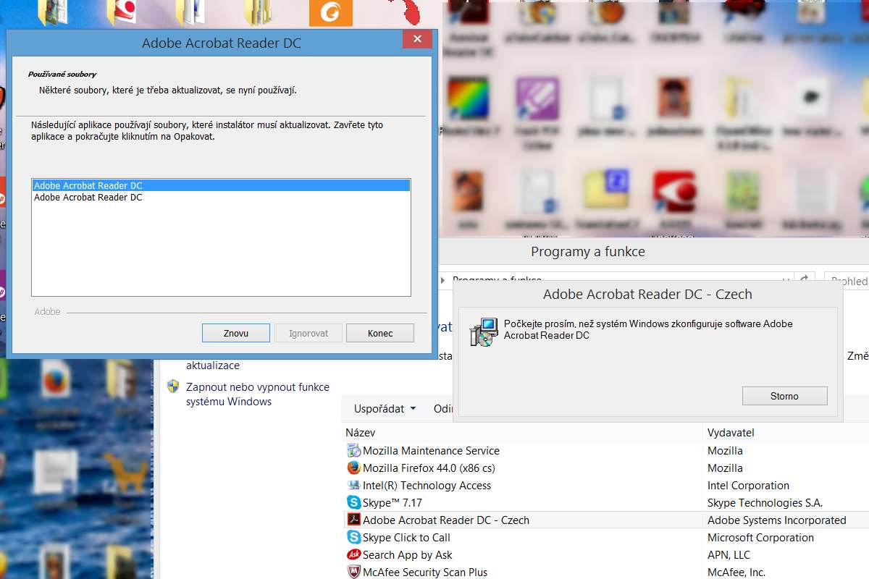Click the Skype 7.17 program icon
Image resolution: width=869 pixels, height=579 pixels.
[x=353, y=503]
